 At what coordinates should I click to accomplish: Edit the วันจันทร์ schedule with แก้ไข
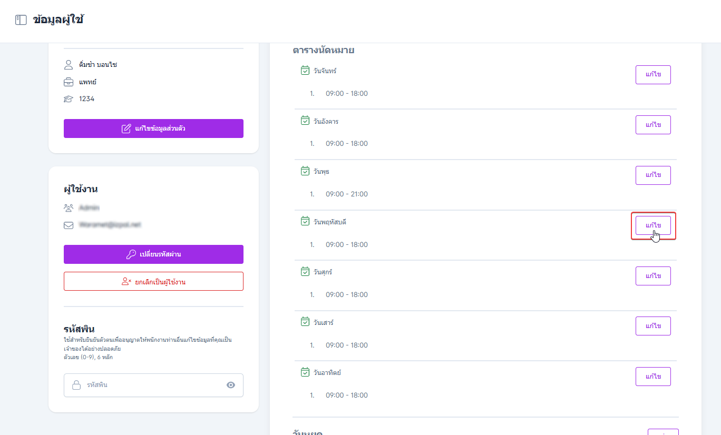pyautogui.click(x=653, y=74)
